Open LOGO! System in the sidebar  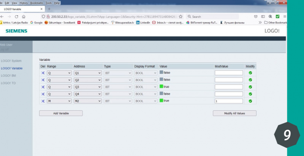(x=11, y=61)
